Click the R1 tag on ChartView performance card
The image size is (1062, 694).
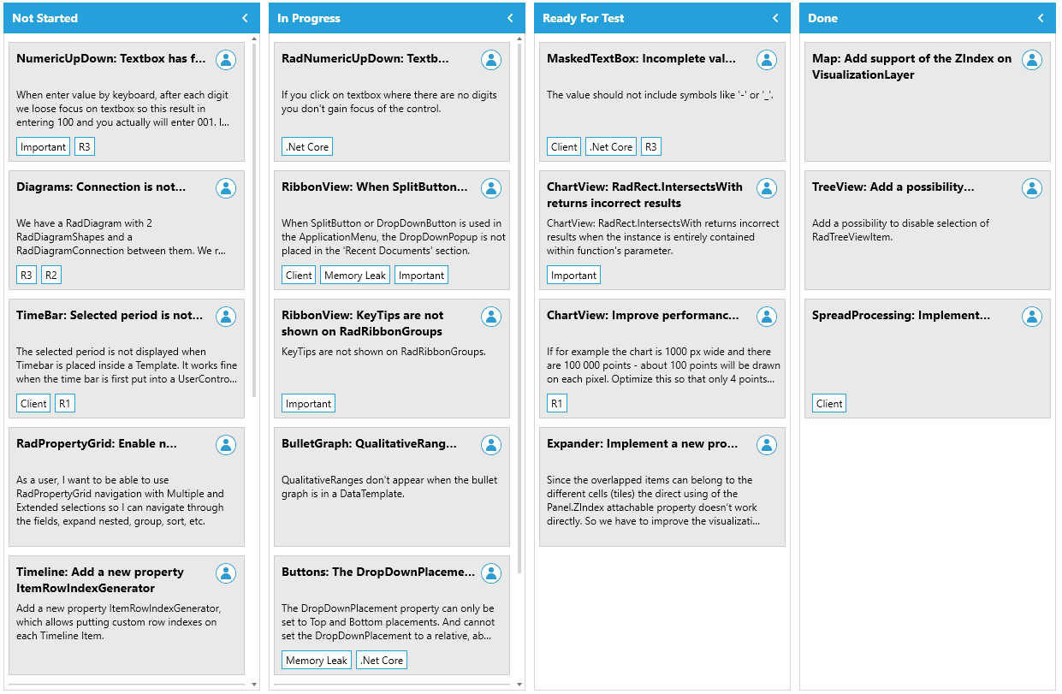pyautogui.click(x=556, y=403)
